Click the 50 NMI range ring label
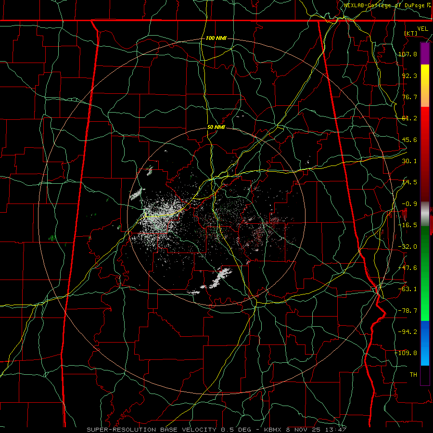433x433 pixels. 216,127
